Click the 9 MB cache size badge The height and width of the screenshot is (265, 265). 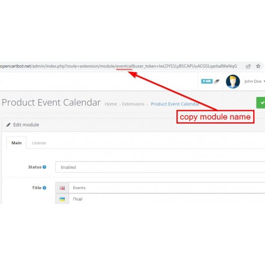[x=207, y=81]
